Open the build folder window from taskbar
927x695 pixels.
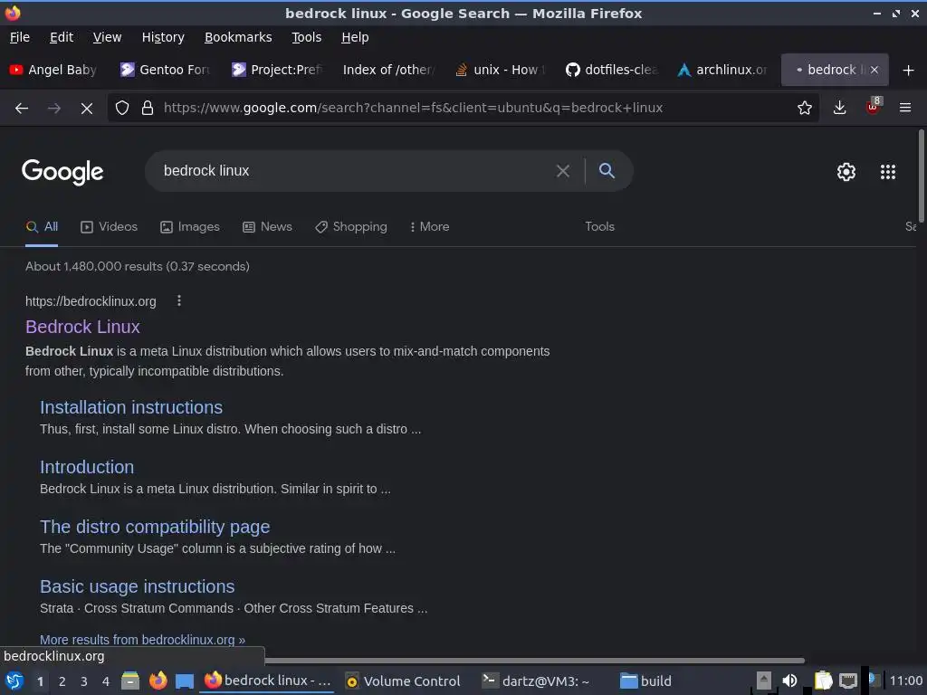click(646, 681)
